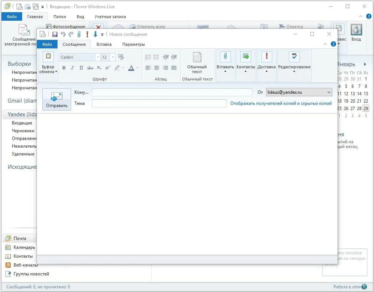Open help in New message window
The image size is (374, 292).
pos(333,44)
